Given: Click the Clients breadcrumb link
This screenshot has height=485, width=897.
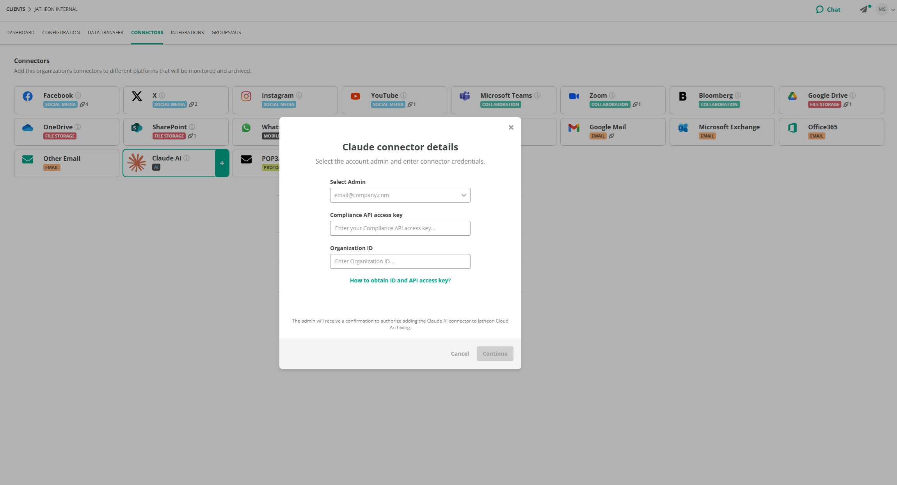Looking at the screenshot, I should [x=16, y=9].
